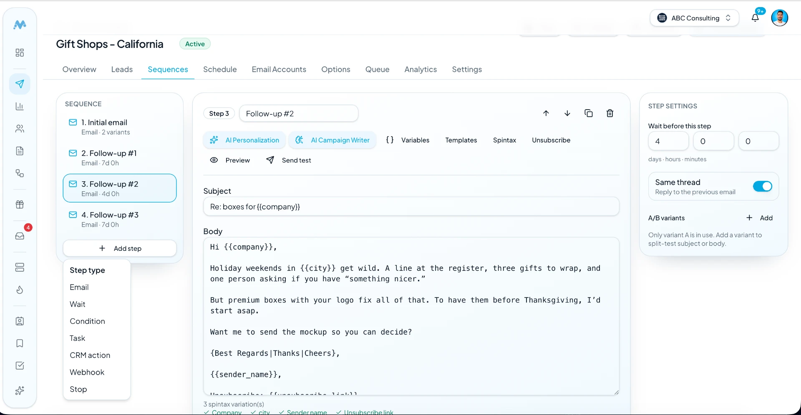The image size is (801, 415).
Task: Delete step with the trash icon
Action: coord(610,113)
